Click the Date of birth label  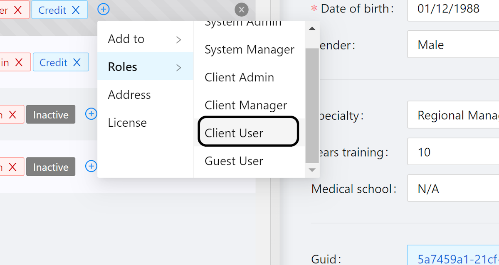357,9
